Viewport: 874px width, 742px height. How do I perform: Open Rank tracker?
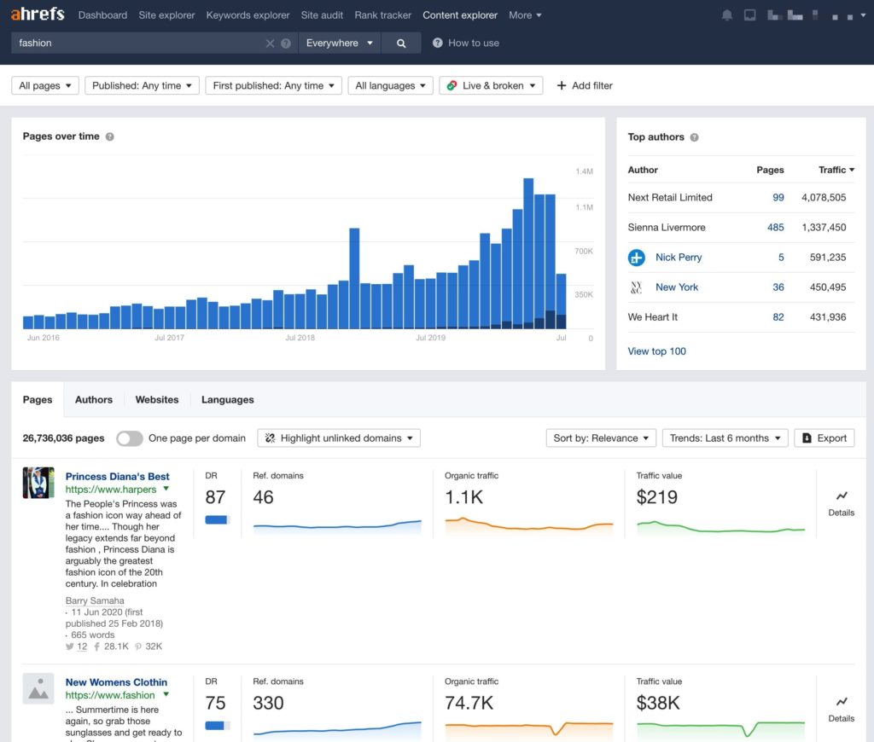[383, 15]
